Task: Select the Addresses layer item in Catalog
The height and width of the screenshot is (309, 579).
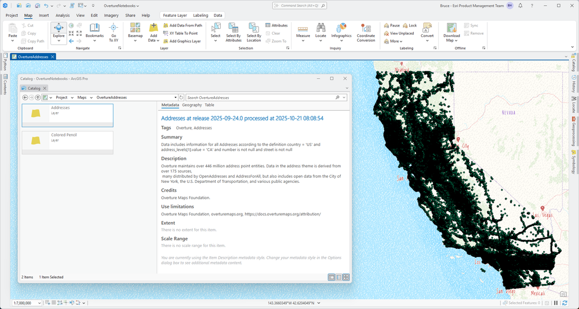Action: pos(68,115)
